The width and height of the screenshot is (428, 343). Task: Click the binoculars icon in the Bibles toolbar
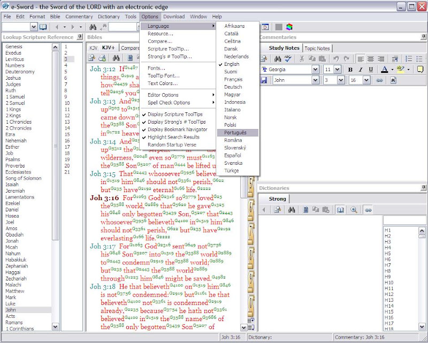(x=116, y=58)
